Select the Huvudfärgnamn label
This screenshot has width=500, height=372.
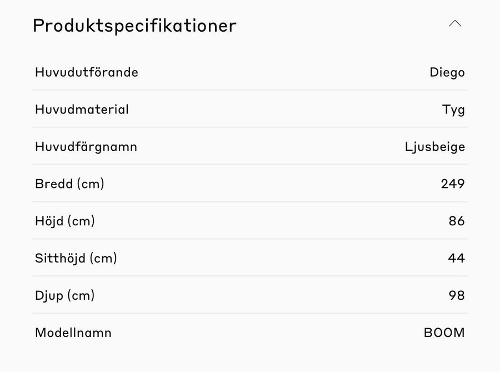click(86, 147)
